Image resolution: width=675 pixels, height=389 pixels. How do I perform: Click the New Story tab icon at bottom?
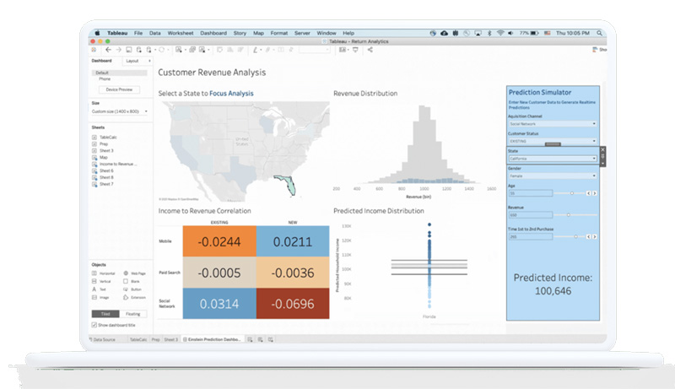coord(270,339)
